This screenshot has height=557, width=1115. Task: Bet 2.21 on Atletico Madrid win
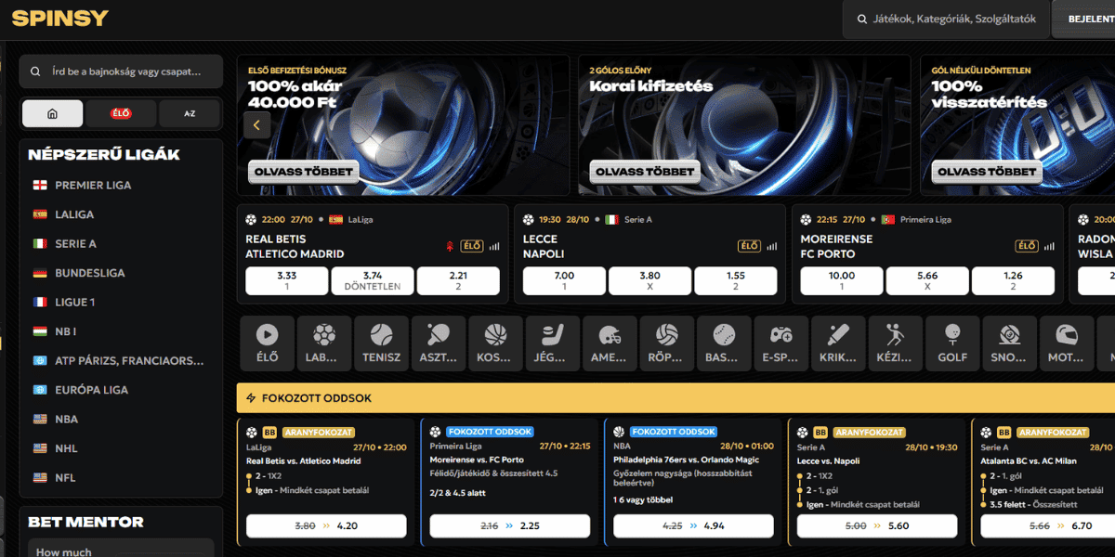pos(458,281)
